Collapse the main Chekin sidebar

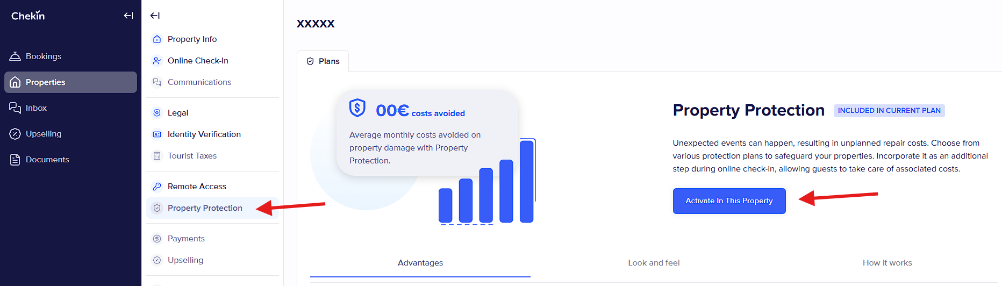[x=128, y=16]
